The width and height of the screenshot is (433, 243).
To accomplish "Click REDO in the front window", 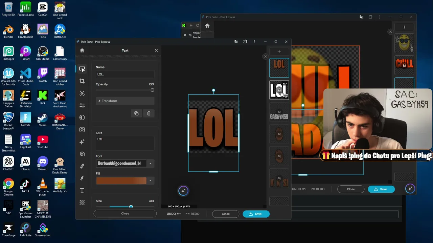I will point(192,214).
